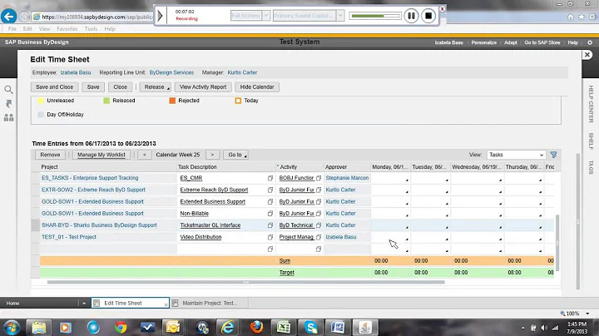
Task: Open Windows Start menu
Action: pyautogui.click(x=11, y=328)
